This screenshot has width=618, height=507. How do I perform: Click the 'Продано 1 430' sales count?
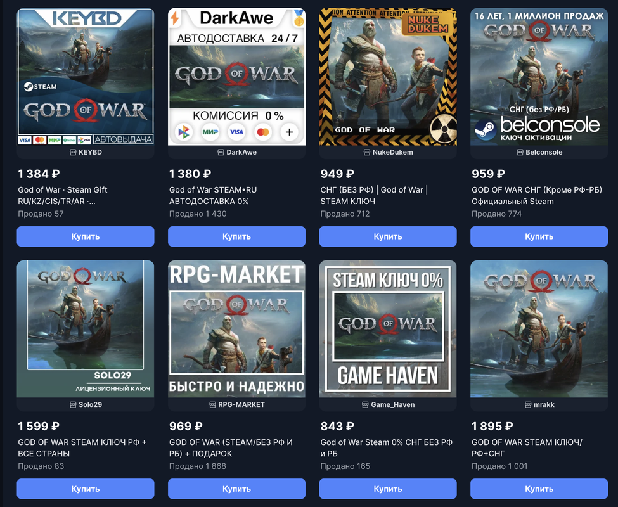click(198, 214)
